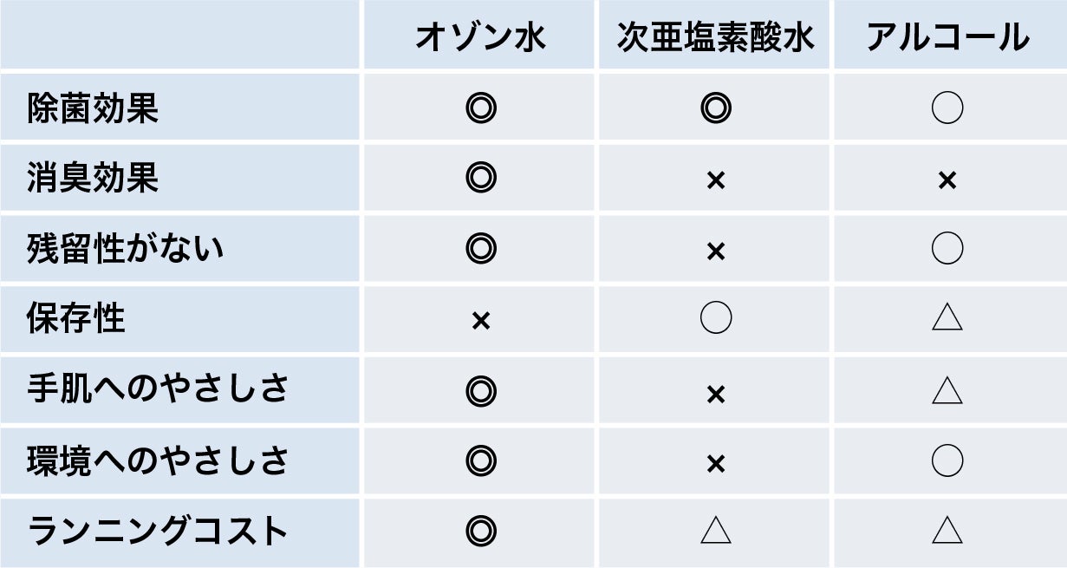This screenshot has width=1067, height=568.
Task: Click the triangle for アルコール 手肌へのやさしさ
Action: pos(947,390)
